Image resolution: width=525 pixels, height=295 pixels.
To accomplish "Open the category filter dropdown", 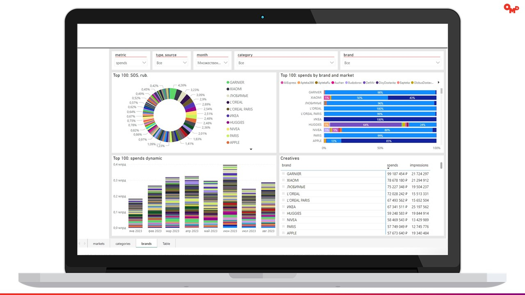I will pyautogui.click(x=286, y=63).
